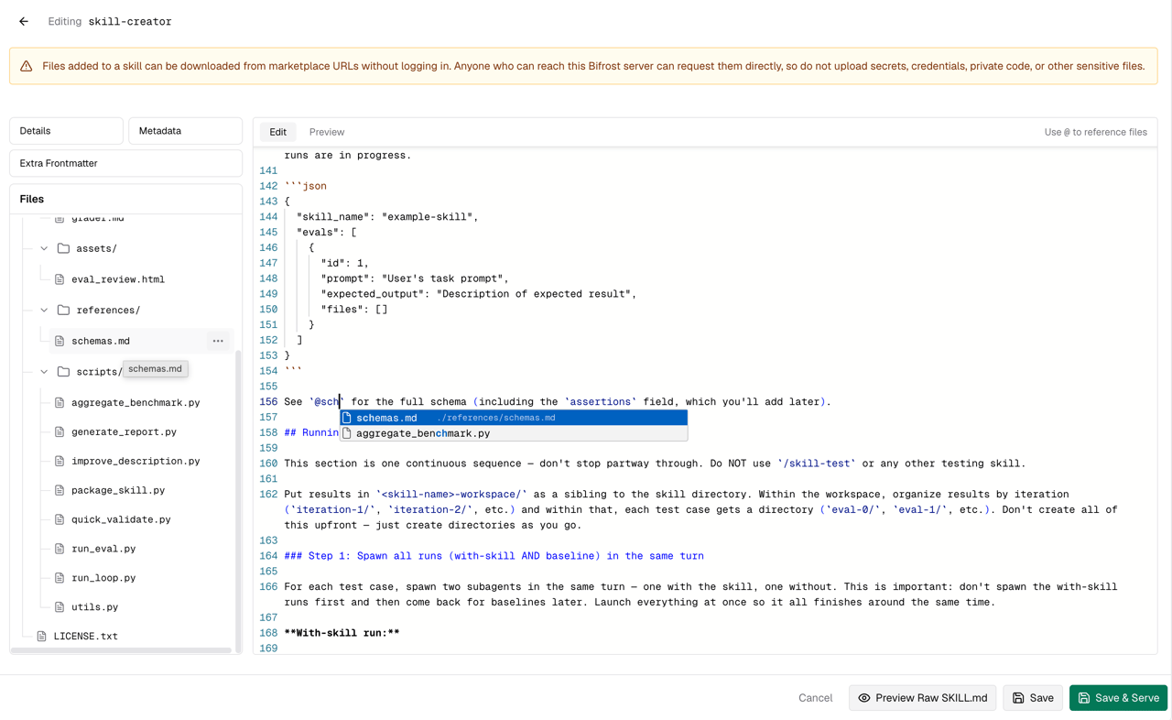Click the Files panel heading
This screenshot has width=1172, height=720.
(32, 199)
